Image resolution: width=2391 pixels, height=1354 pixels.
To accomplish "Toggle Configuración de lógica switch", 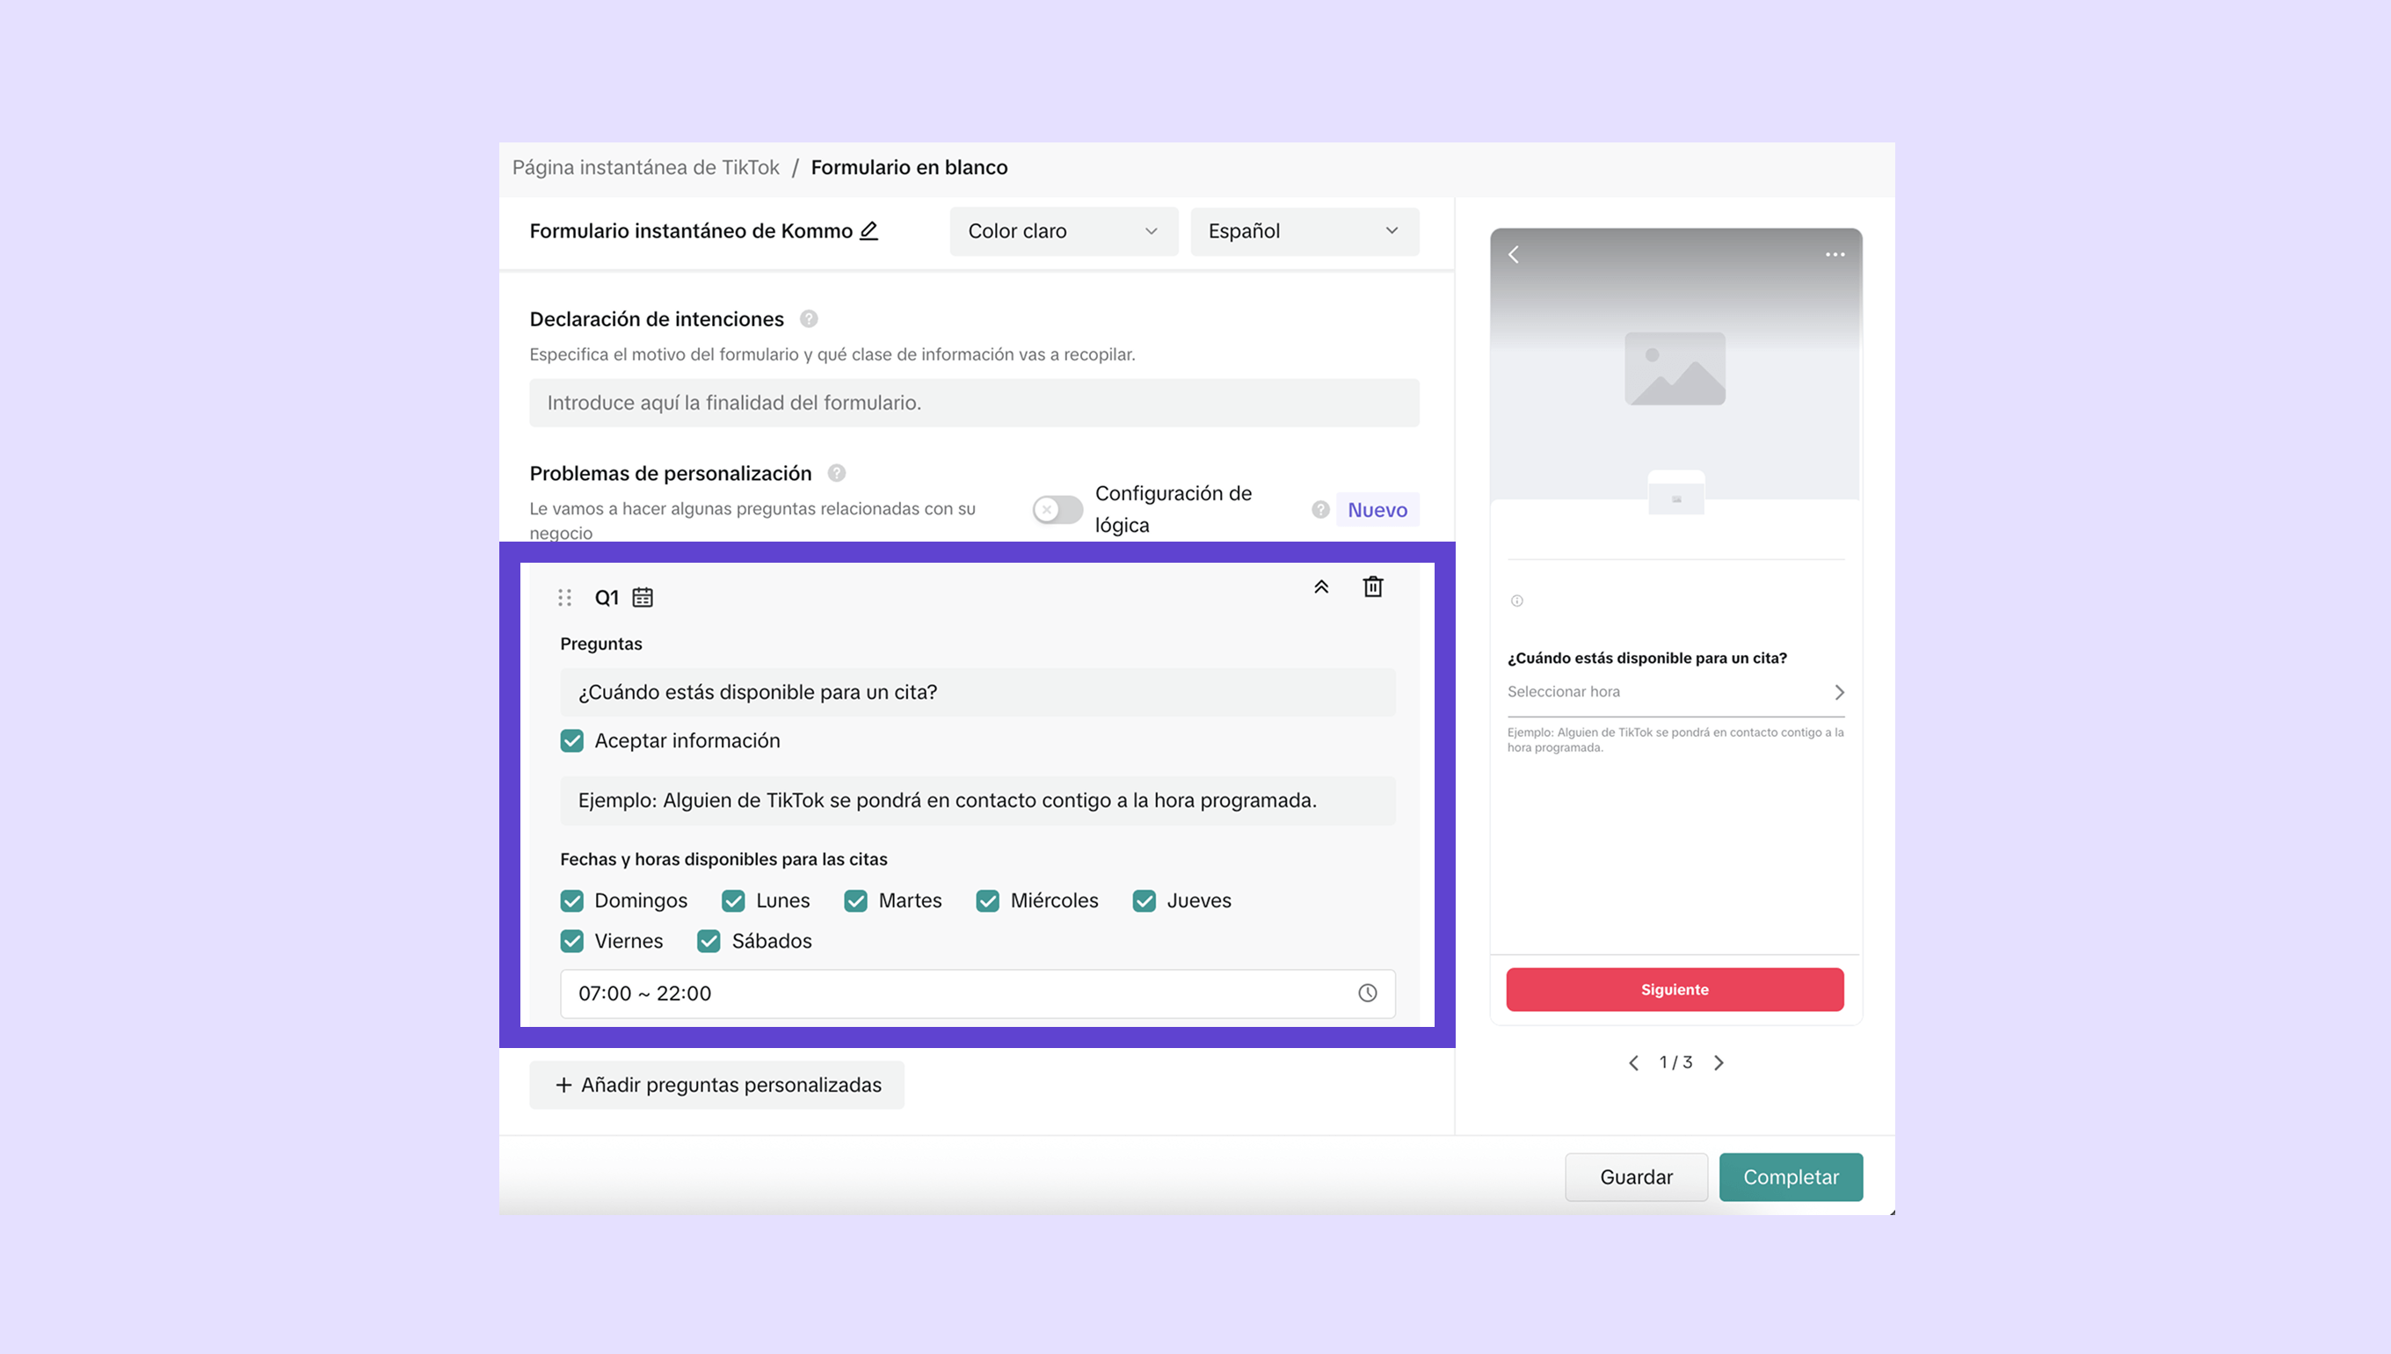I will [x=1057, y=510].
